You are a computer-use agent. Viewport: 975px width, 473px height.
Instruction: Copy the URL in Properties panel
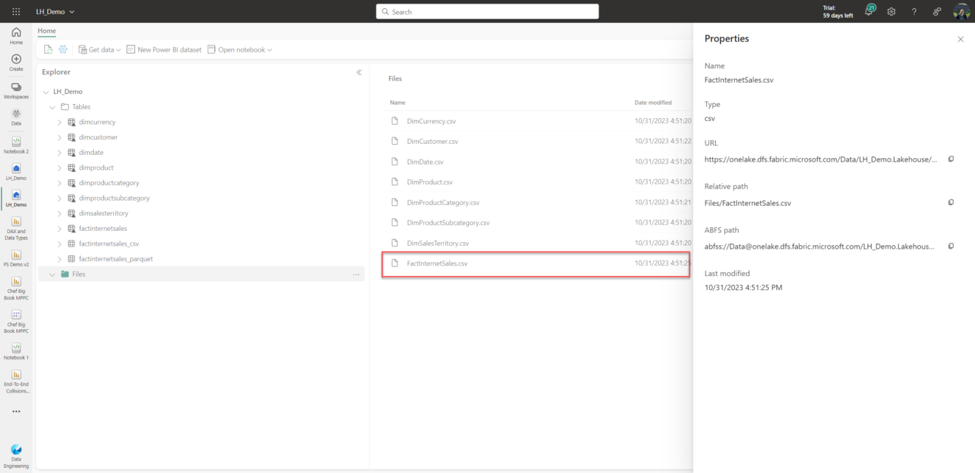tap(951, 159)
